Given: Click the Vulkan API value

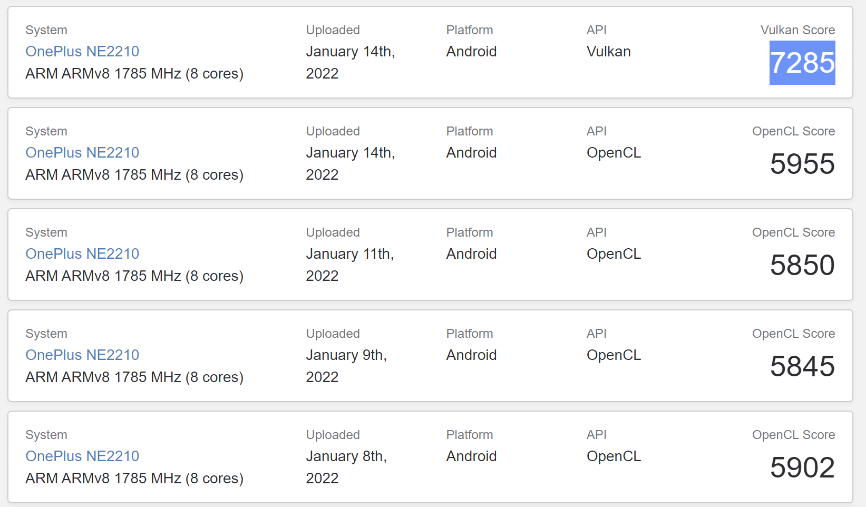Looking at the screenshot, I should click(608, 52).
